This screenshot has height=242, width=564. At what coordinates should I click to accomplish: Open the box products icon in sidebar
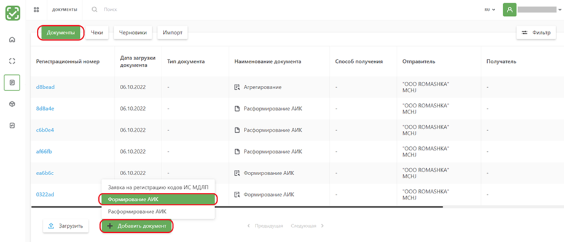(x=12, y=104)
